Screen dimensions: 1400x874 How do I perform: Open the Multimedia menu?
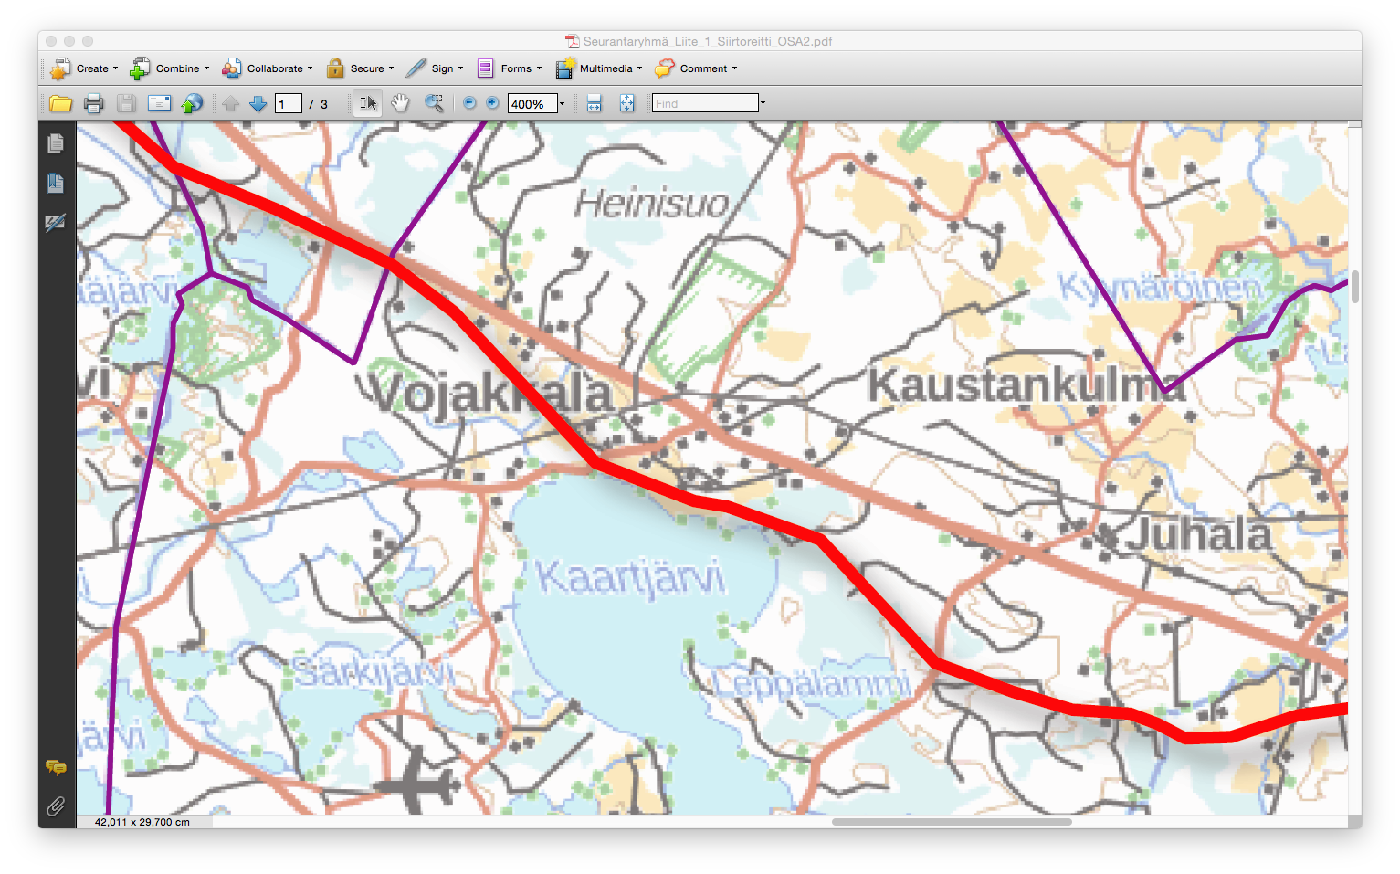click(599, 68)
